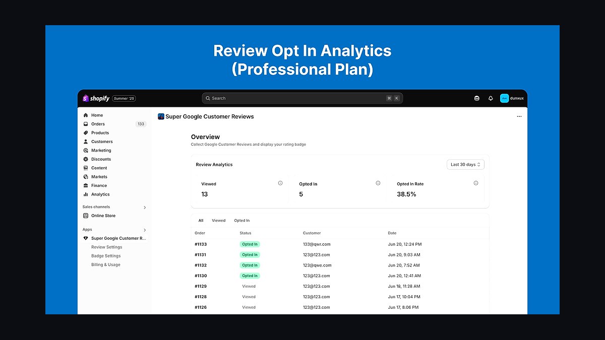Click the Analytics bar chart icon

click(x=86, y=194)
